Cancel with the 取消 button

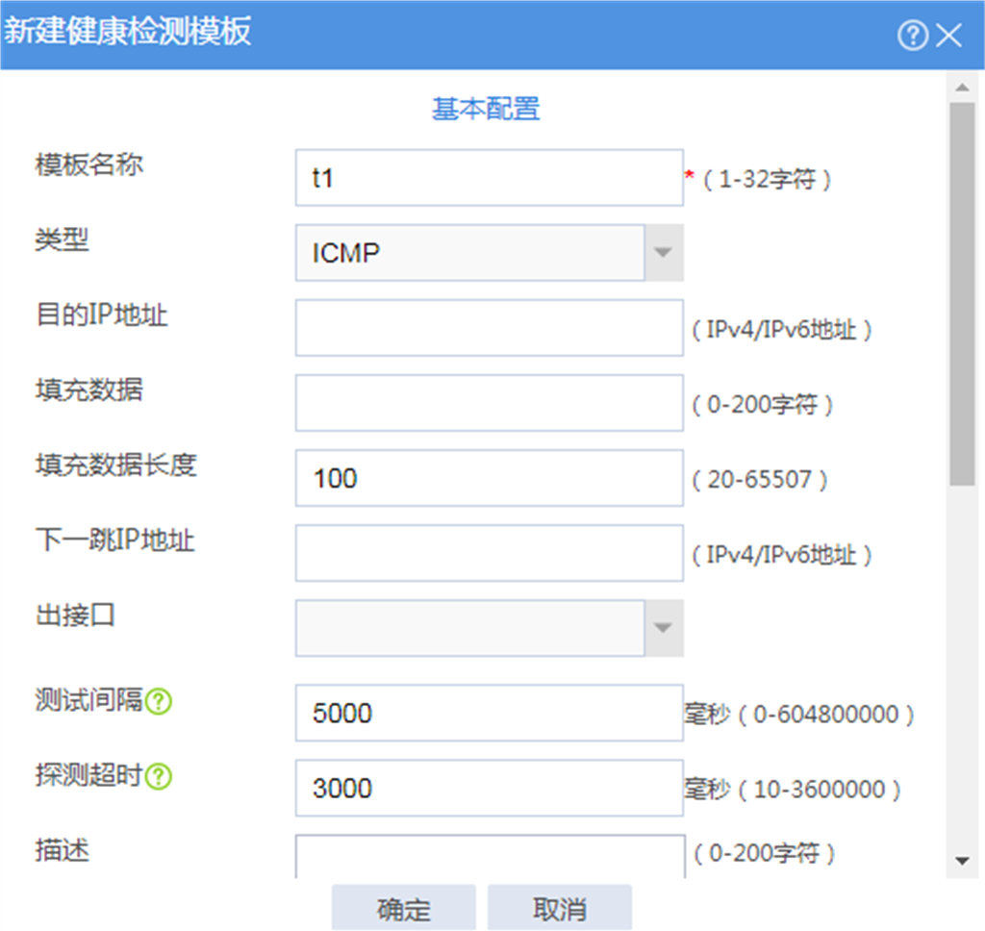pos(560,908)
